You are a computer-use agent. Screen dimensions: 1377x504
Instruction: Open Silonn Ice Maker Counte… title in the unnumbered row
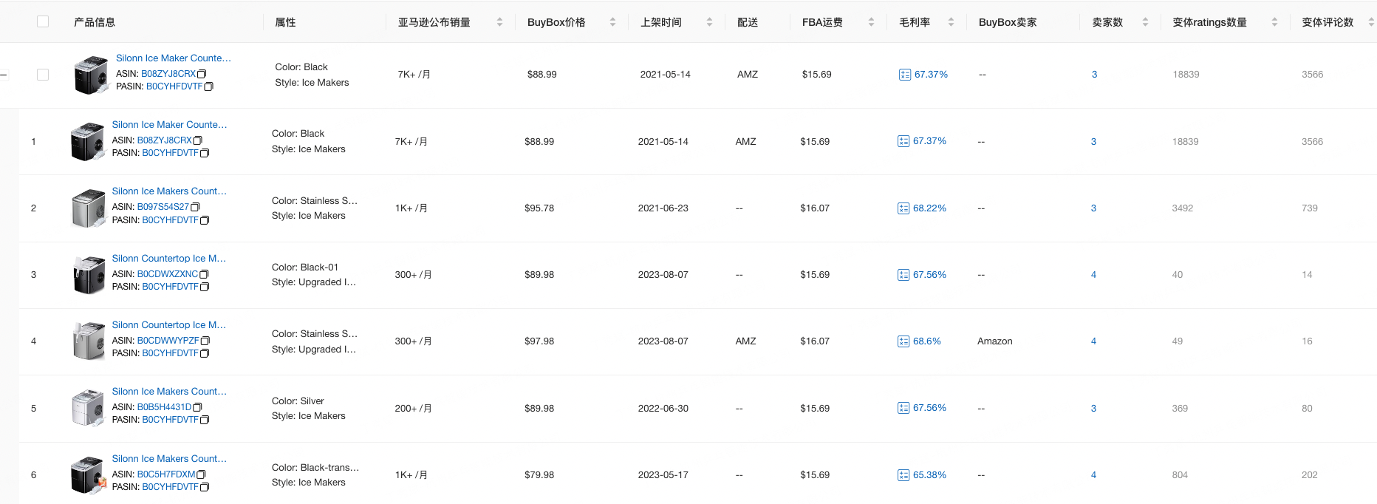(x=174, y=58)
